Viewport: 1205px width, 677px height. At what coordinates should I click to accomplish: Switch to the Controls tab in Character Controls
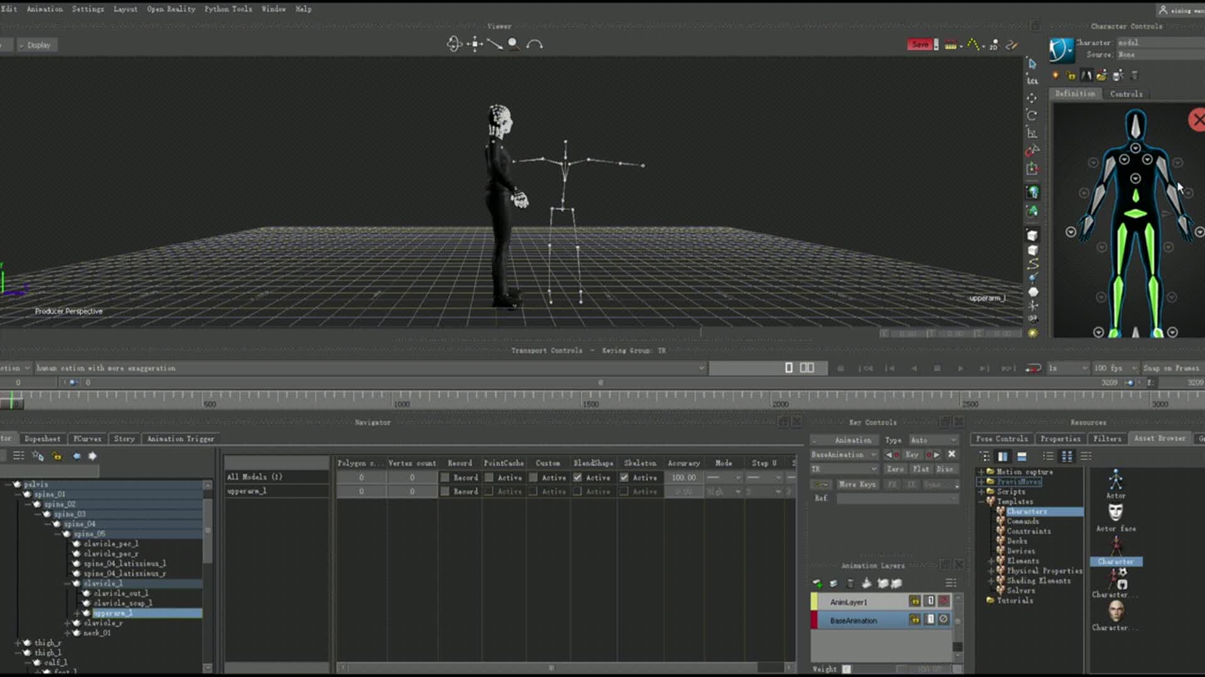pos(1126,94)
